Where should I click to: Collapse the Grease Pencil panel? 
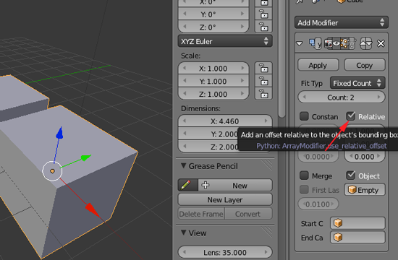coord(183,165)
